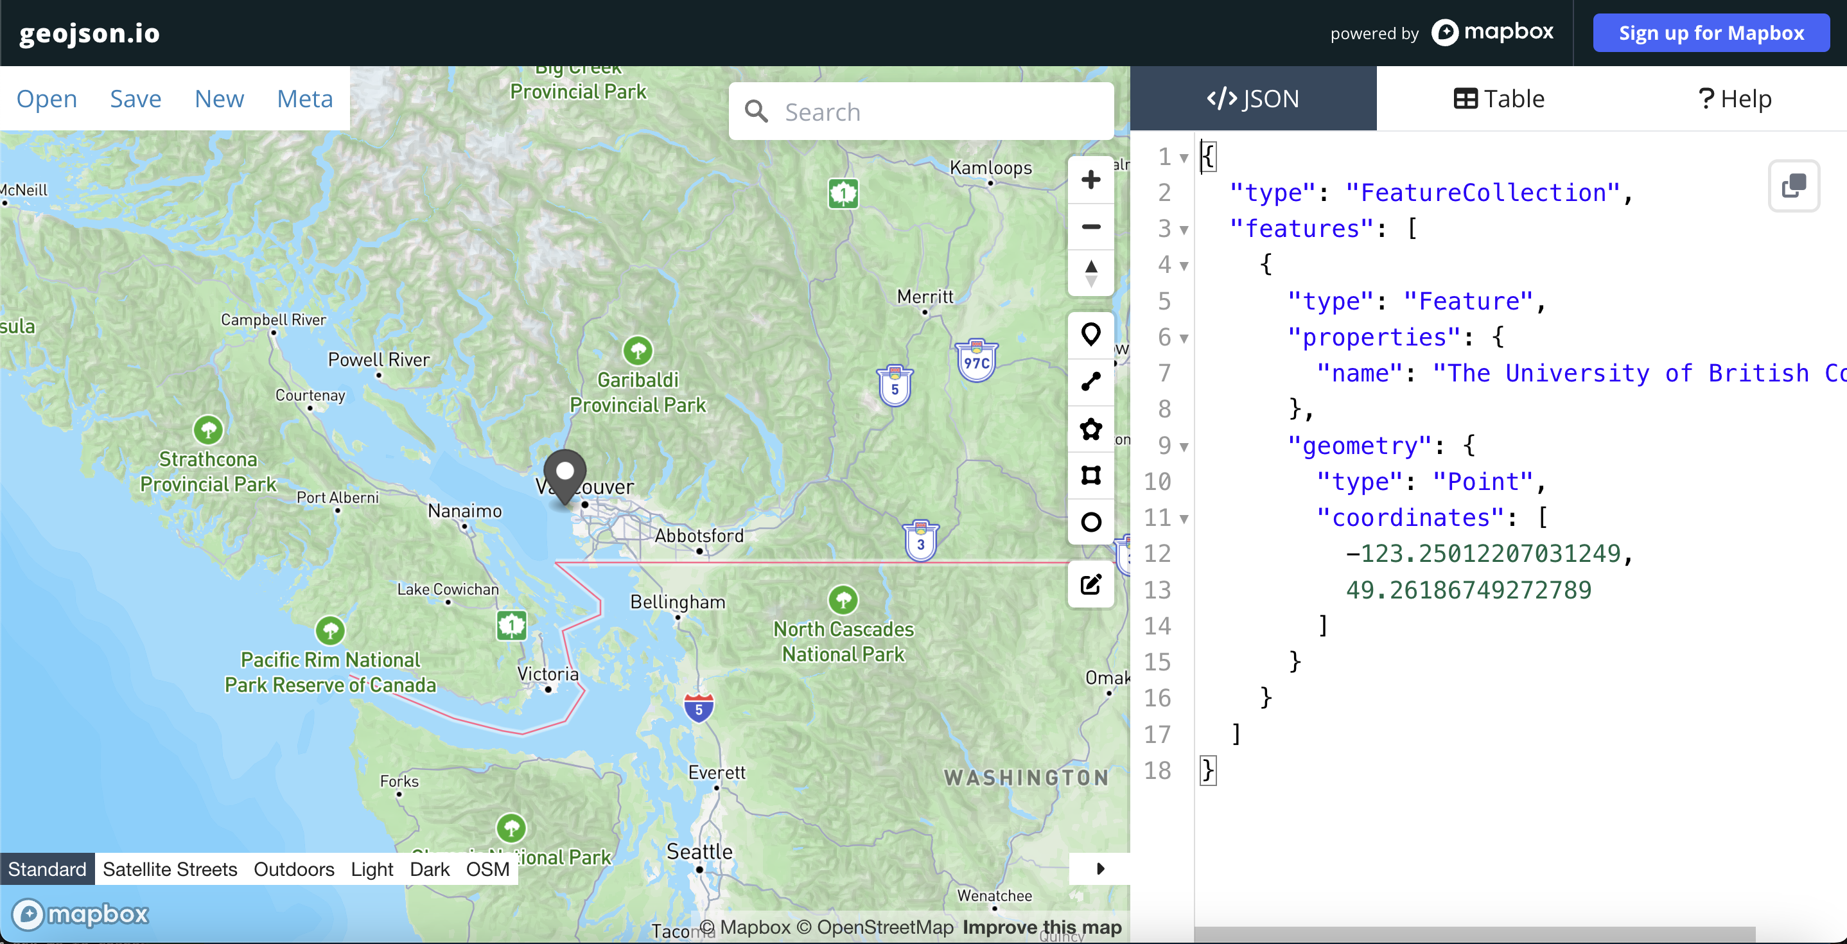Click the latitude value 49.26186749272789
This screenshot has height=944, width=1847.
(1469, 590)
